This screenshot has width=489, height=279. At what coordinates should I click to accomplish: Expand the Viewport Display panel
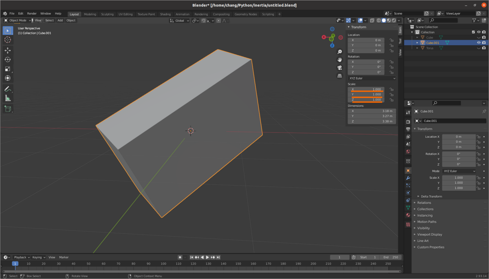click(430, 235)
